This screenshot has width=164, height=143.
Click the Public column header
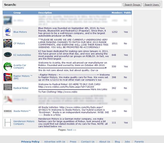(128, 13)
